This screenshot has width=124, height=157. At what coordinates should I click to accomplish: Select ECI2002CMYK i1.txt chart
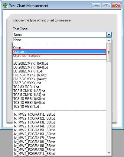60,71
